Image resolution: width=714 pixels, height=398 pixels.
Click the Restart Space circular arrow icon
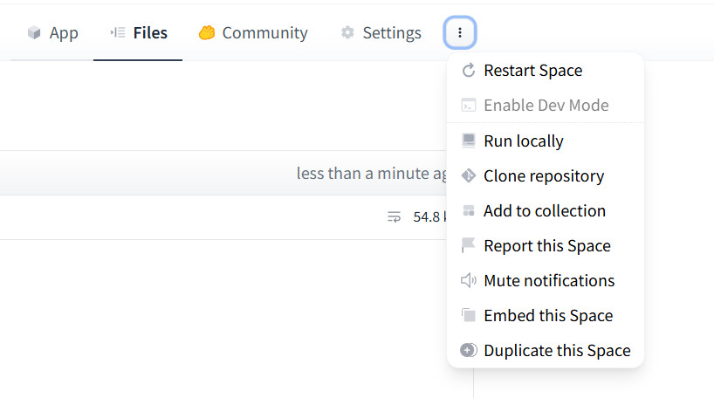pyautogui.click(x=469, y=71)
